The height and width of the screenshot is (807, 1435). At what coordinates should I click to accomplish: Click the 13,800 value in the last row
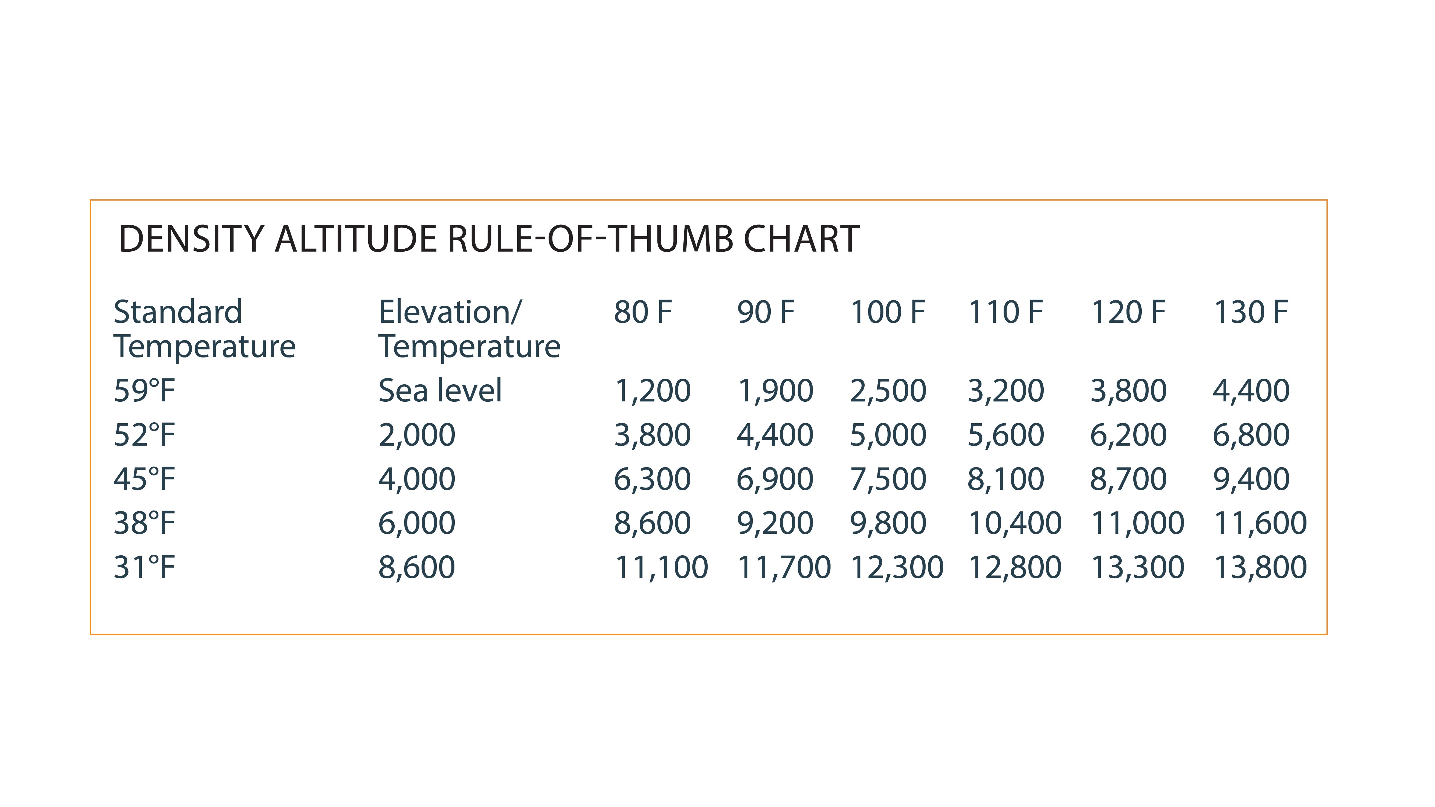click(1260, 568)
